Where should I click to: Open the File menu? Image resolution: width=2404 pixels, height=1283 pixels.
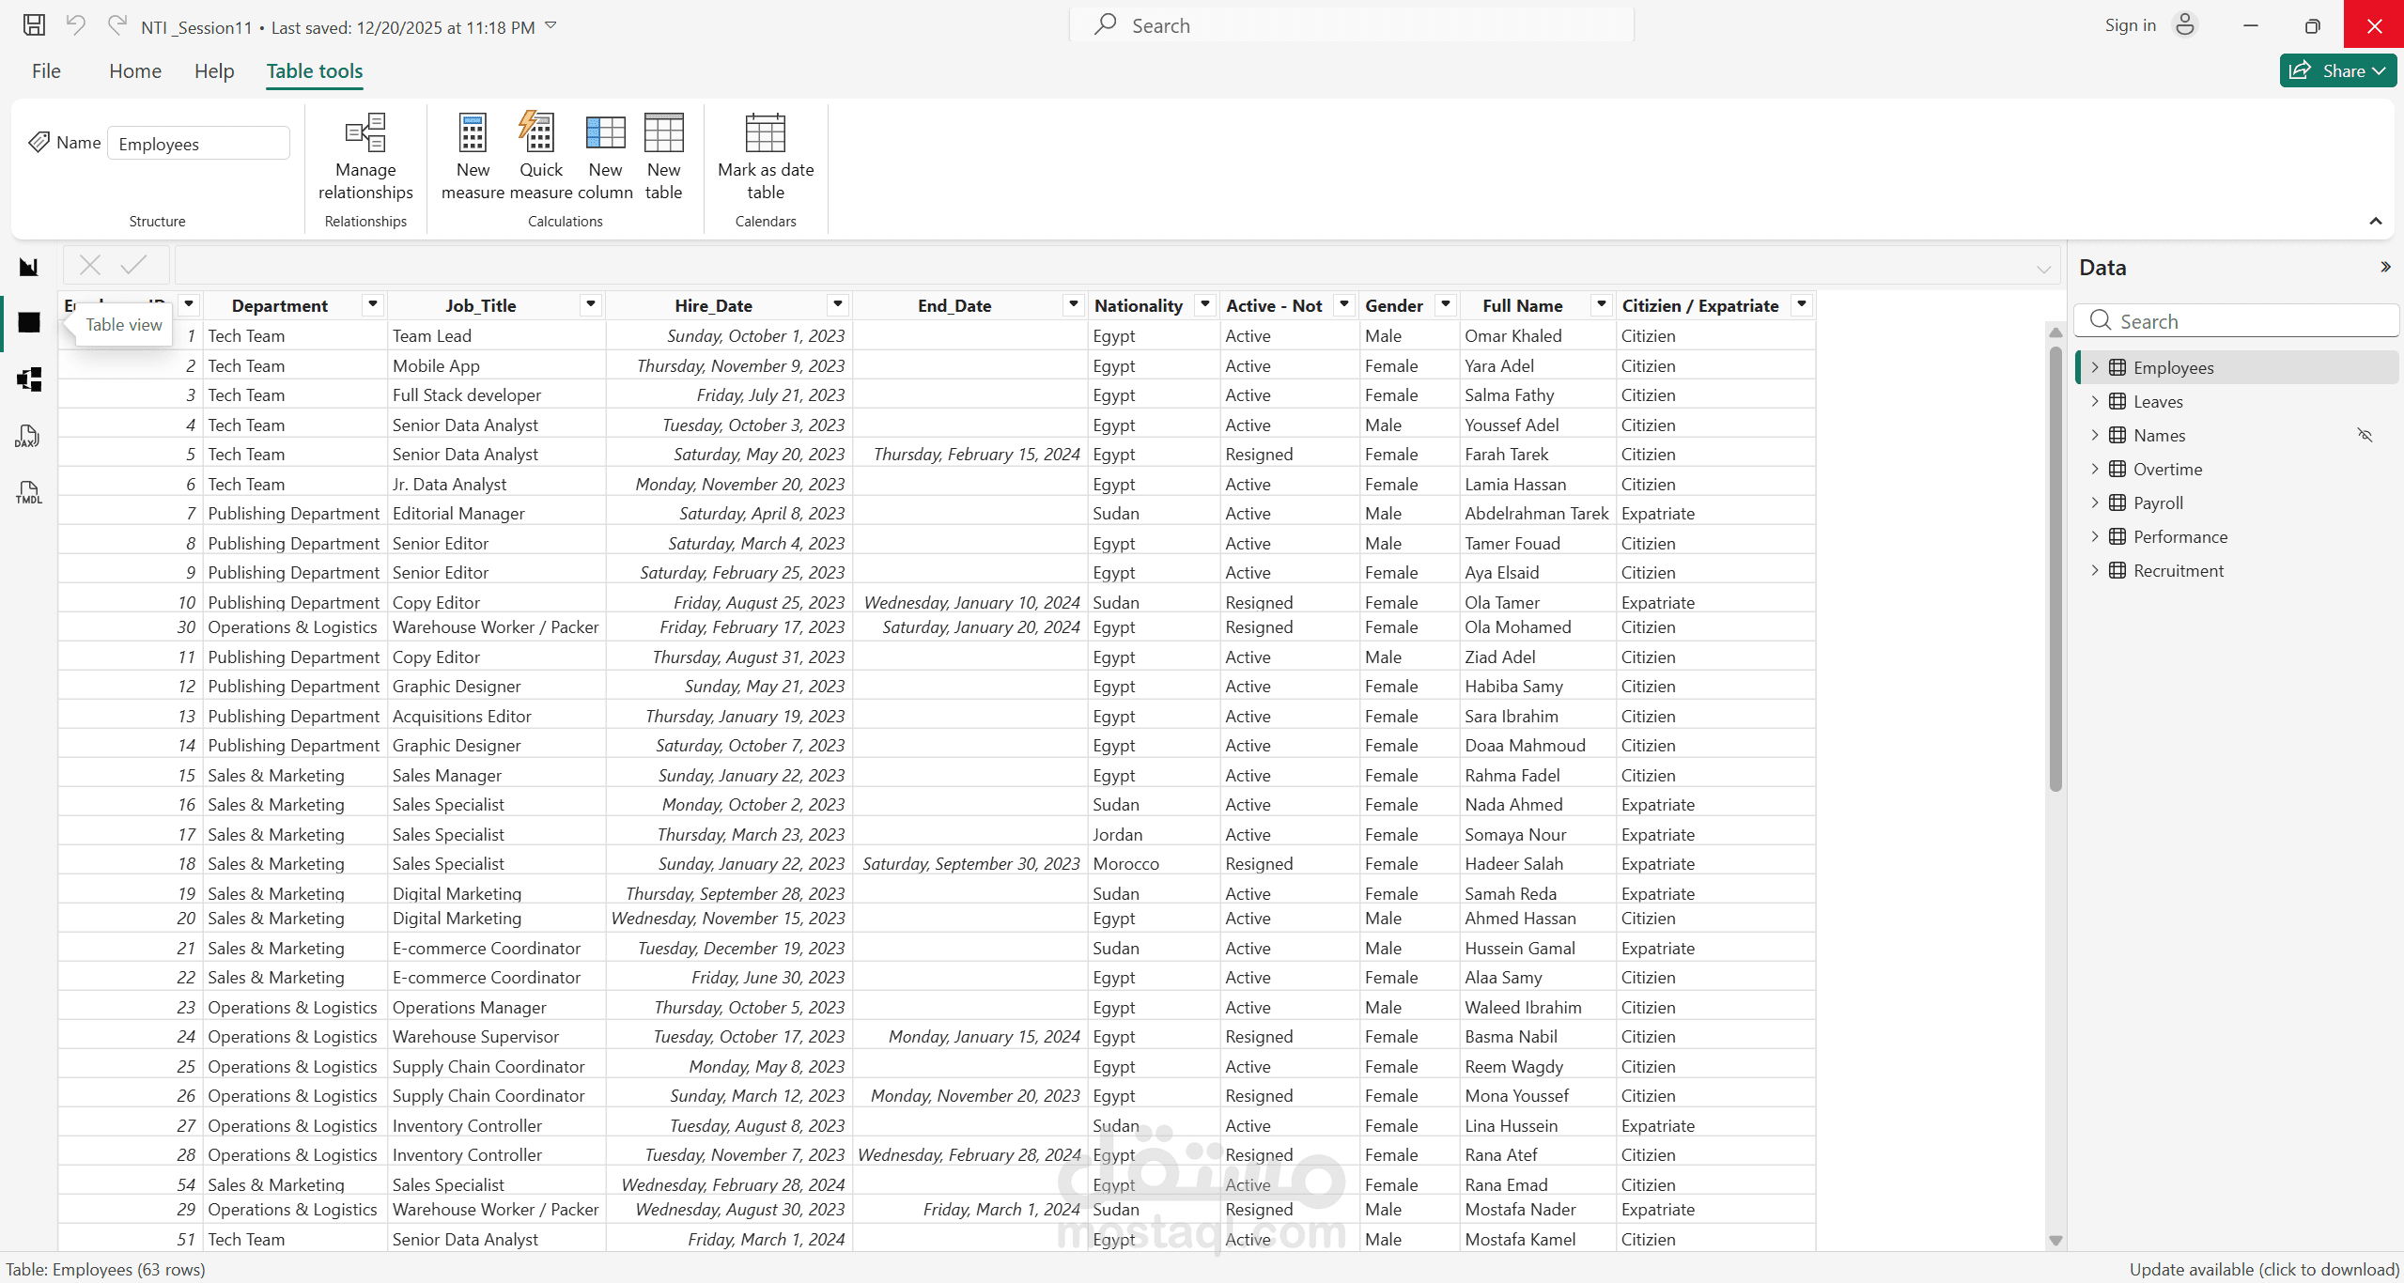(46, 71)
